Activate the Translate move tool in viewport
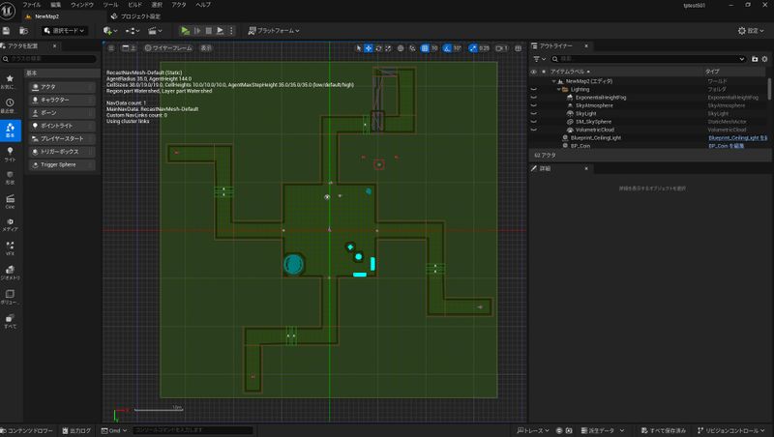 [369, 48]
